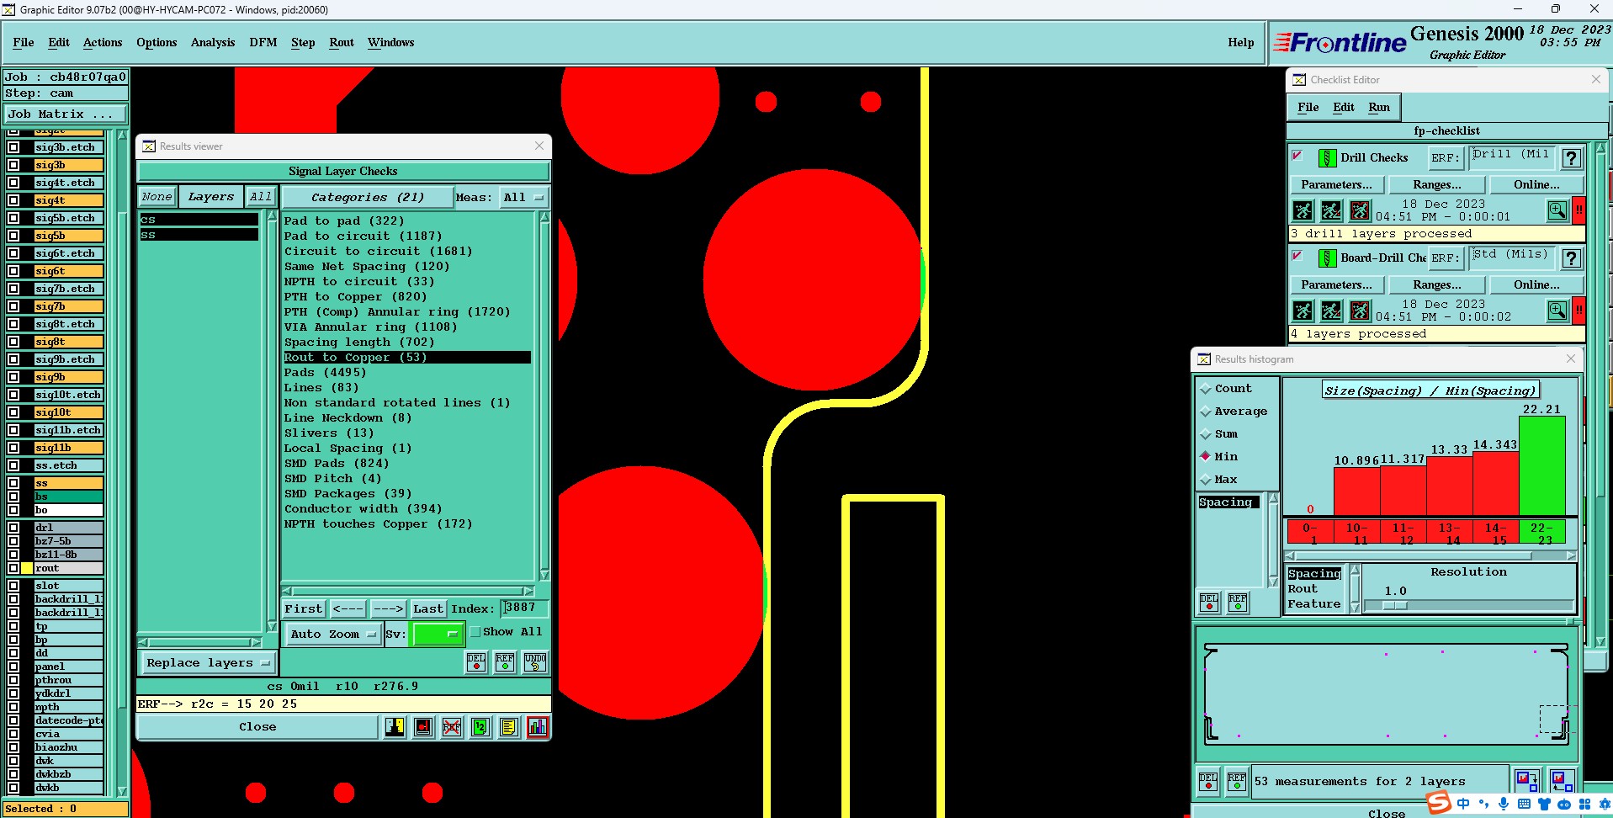Click the red measurement icon in Results viewer
1613x818 pixels.
(423, 726)
